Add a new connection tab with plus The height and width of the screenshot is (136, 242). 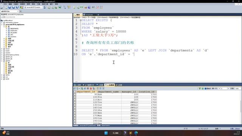(20, 11)
